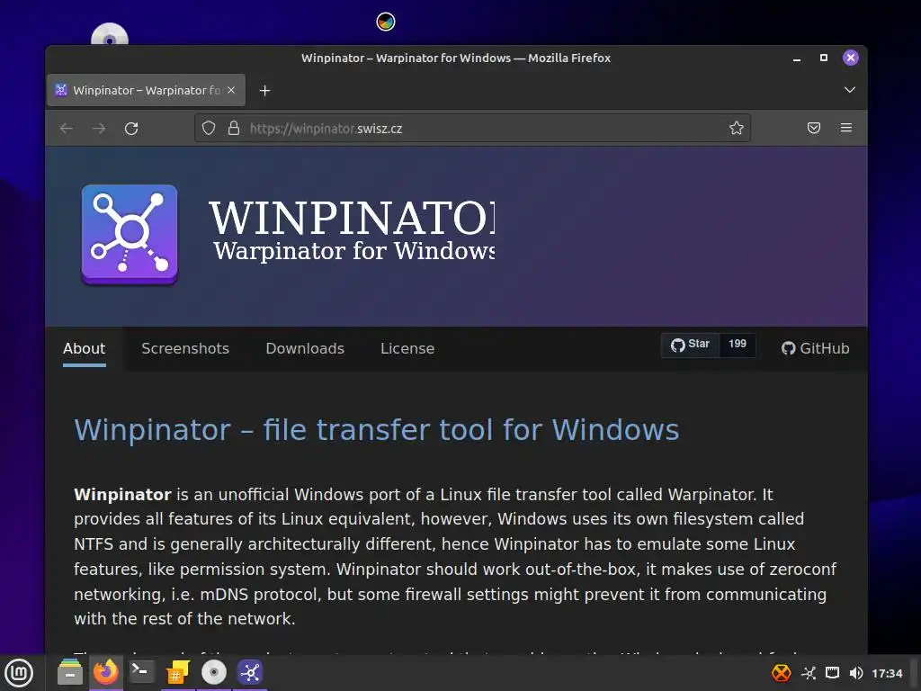Open the disc application in the taskbar
921x691 pixels.
coord(214,672)
